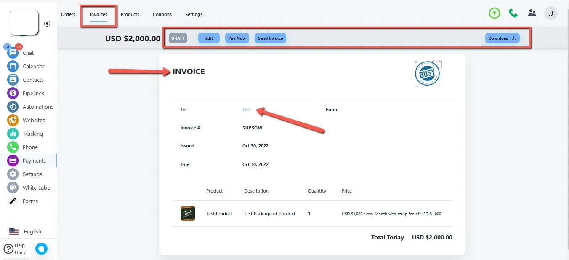
Task: Open the JJ user avatar menu
Action: click(x=551, y=13)
